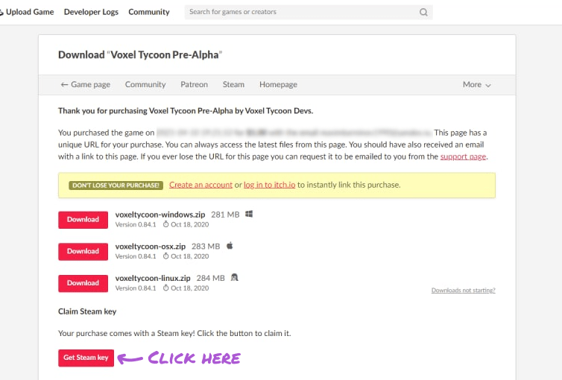Viewport: 562px width, 380px height.
Task: Click the search magnifier icon
Action: pos(423,12)
